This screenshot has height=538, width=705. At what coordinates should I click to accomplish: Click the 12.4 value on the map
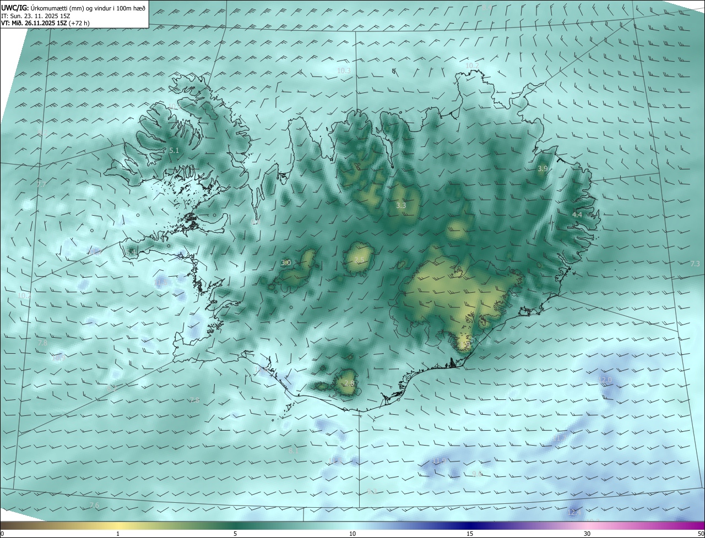(574, 512)
